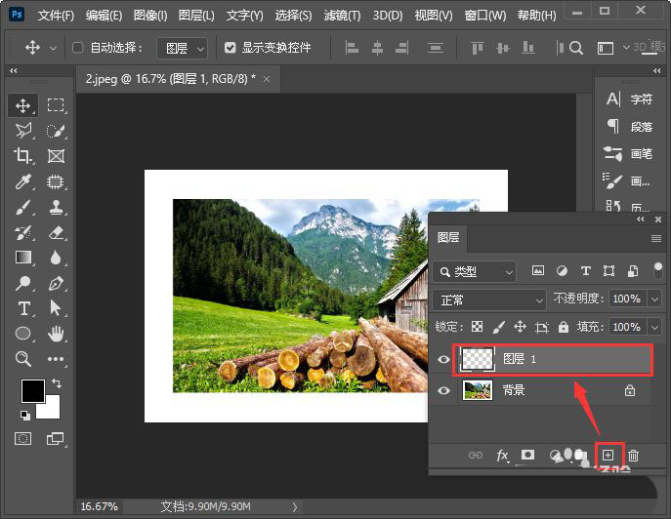The image size is (671, 519).
Task: Toggle lock position for the layer
Action: tap(520, 327)
